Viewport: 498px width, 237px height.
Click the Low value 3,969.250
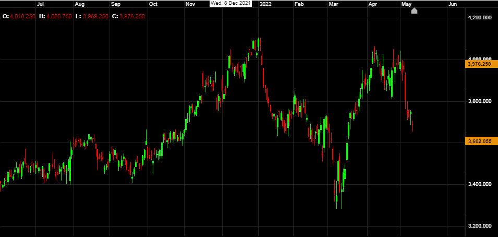[x=96, y=17]
